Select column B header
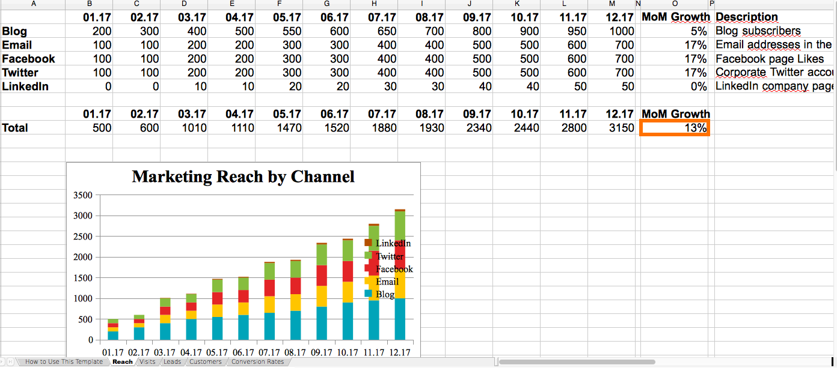The width and height of the screenshot is (837, 368). [x=89, y=4]
